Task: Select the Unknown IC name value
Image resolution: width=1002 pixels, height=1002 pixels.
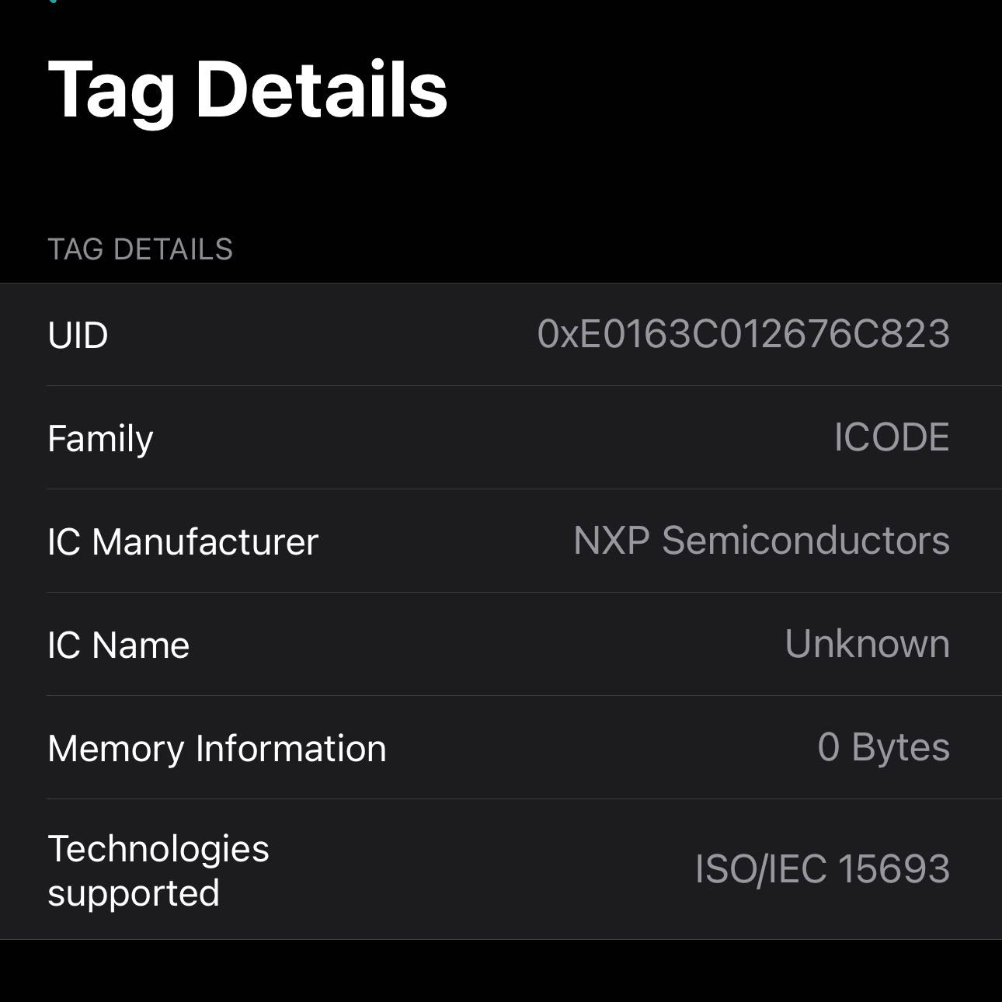Action: [x=867, y=644]
